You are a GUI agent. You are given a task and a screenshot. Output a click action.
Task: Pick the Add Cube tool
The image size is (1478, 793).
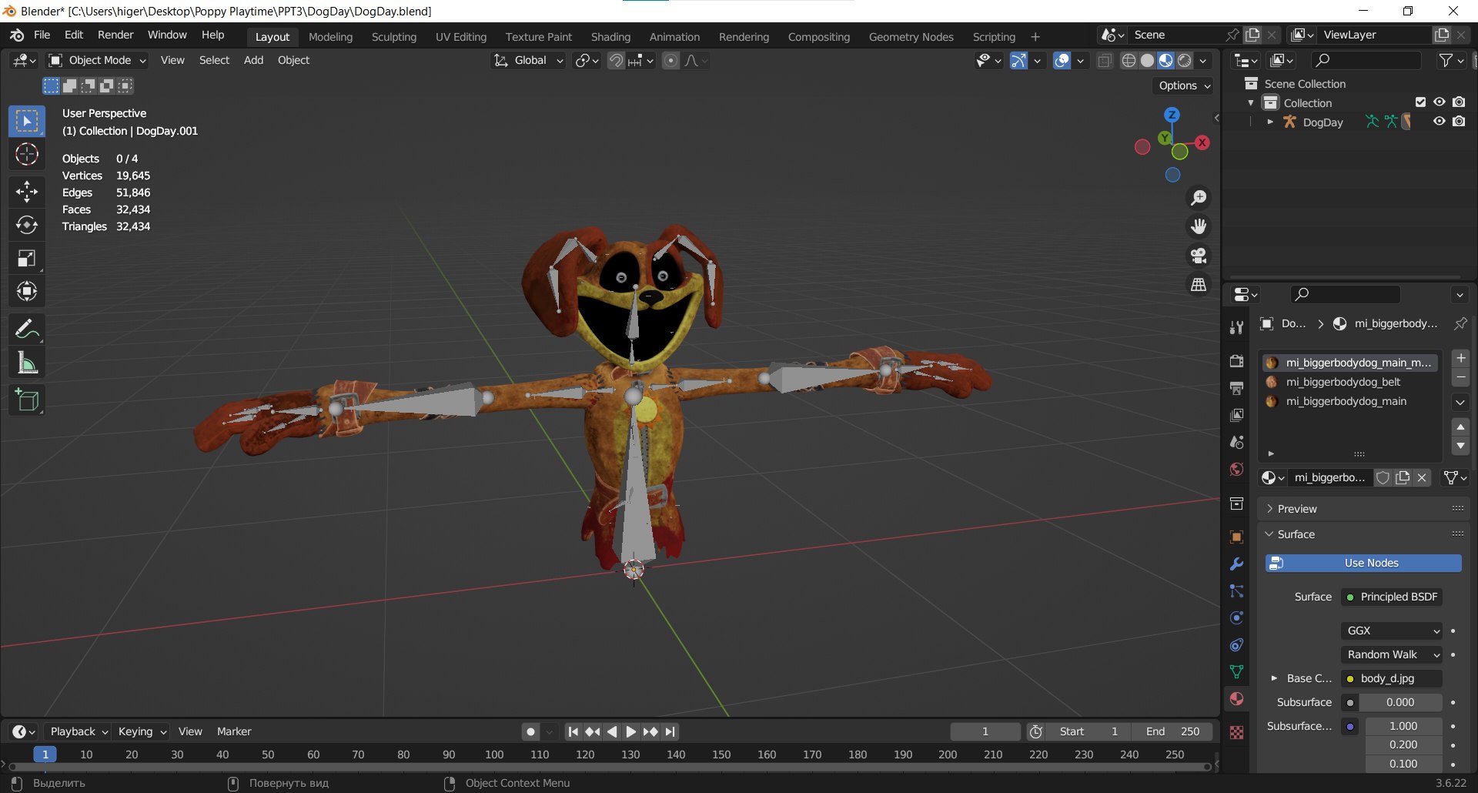click(27, 400)
